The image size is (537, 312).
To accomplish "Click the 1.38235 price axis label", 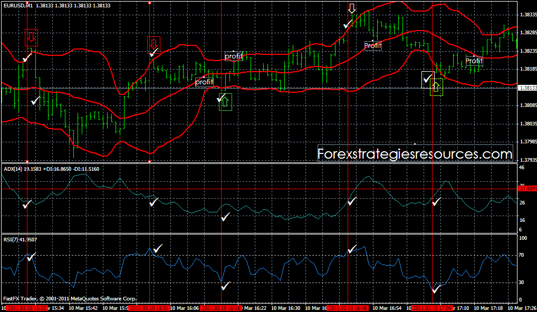I will (528, 51).
